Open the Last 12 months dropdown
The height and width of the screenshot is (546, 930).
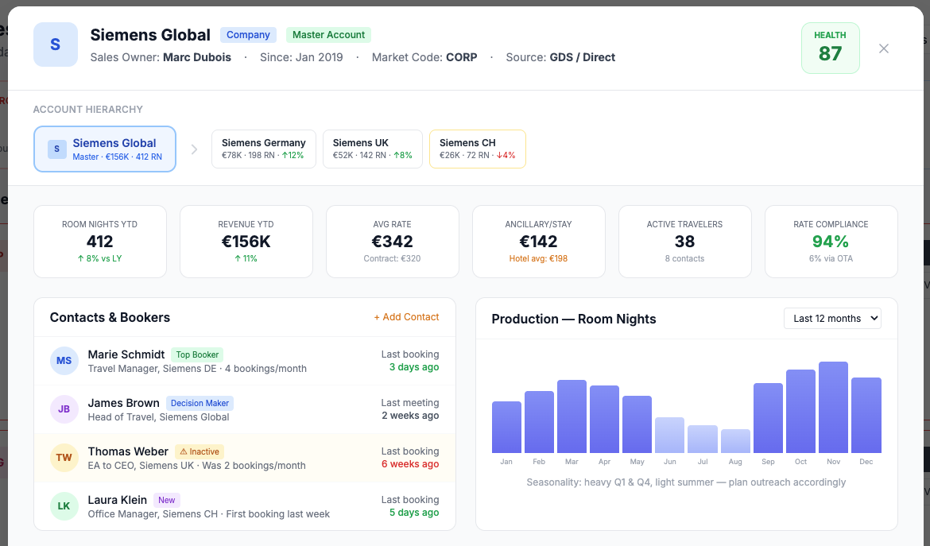pyautogui.click(x=832, y=319)
